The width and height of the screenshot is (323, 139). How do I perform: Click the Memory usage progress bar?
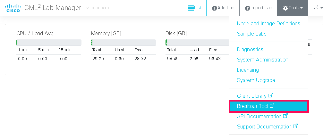123,42
